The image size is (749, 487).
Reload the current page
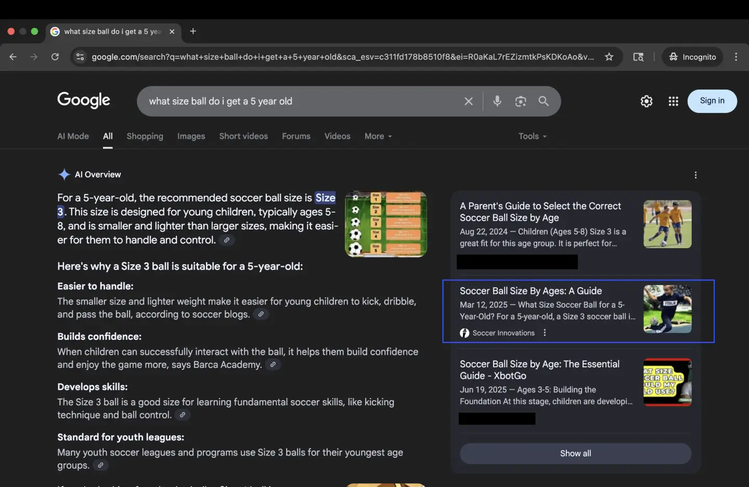[55, 57]
